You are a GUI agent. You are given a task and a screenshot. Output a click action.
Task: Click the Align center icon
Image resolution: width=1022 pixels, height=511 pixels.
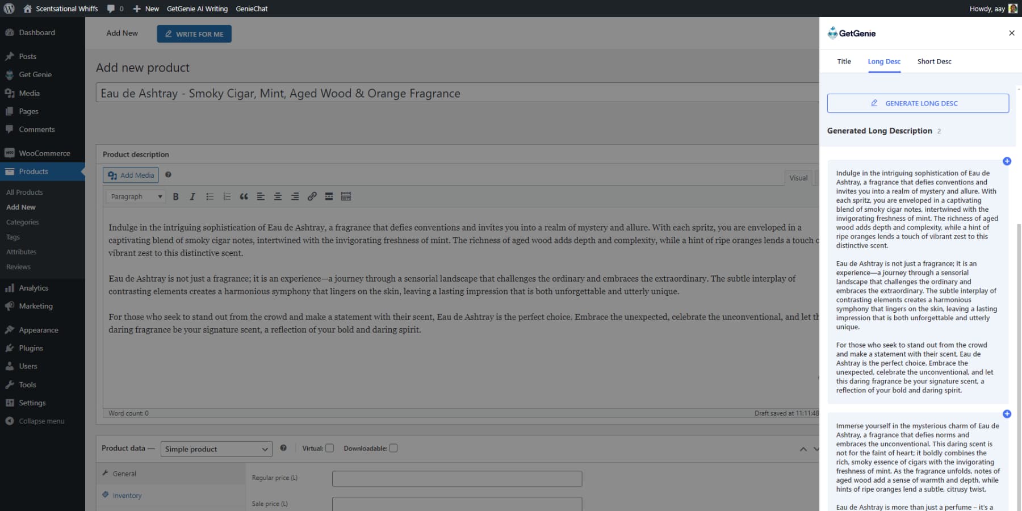click(x=278, y=196)
